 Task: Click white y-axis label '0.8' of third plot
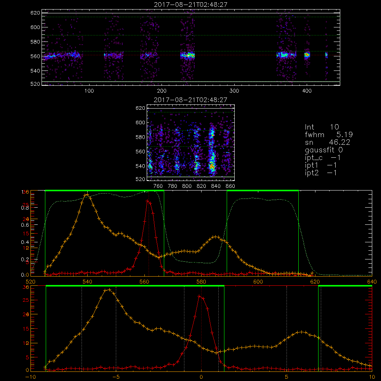[25, 208]
